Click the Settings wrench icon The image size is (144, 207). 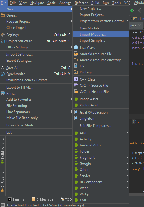3,35
